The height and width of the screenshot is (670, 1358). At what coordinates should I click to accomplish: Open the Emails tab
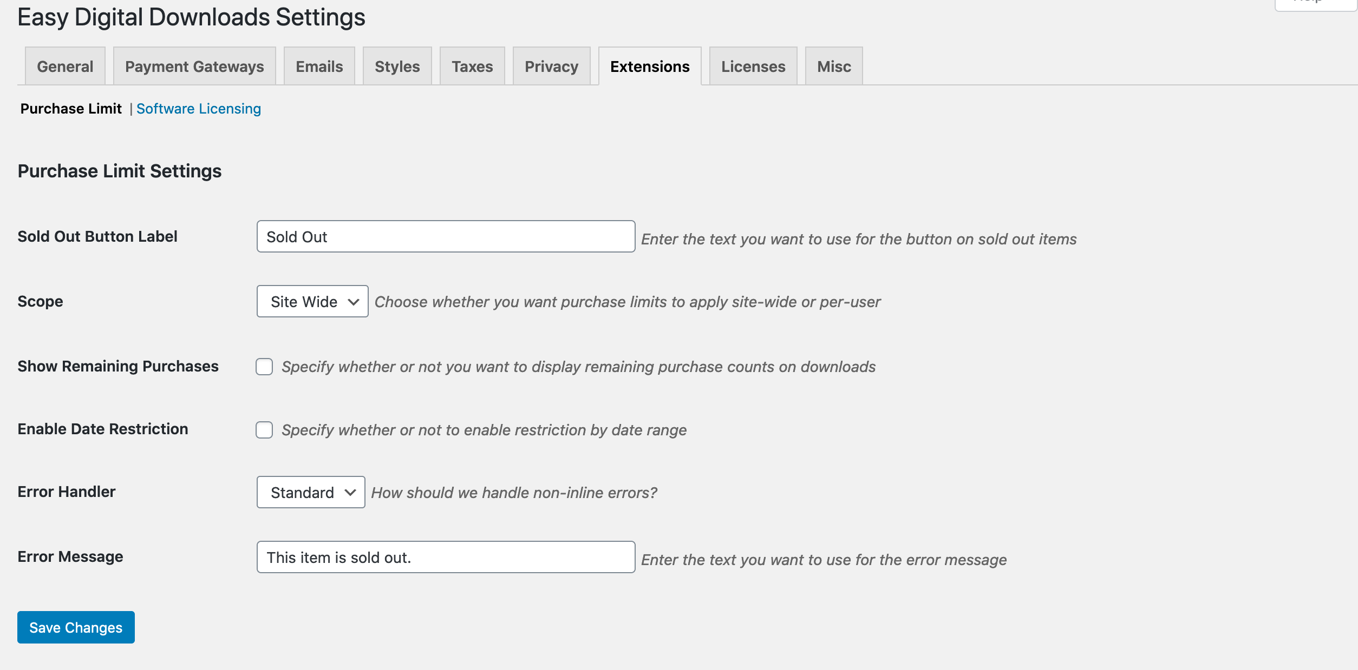click(319, 67)
